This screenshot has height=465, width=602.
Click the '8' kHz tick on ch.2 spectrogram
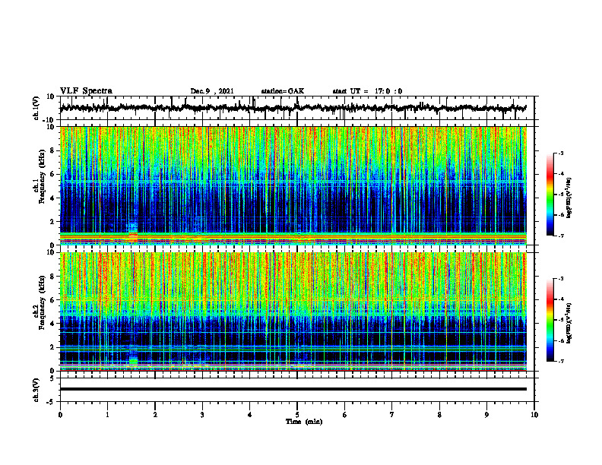point(52,277)
